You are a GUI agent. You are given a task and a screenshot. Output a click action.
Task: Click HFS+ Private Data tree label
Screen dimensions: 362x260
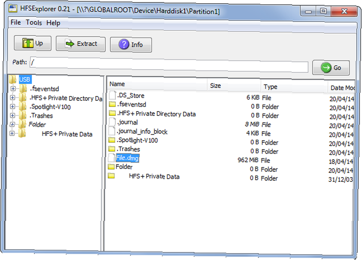pos(67,134)
